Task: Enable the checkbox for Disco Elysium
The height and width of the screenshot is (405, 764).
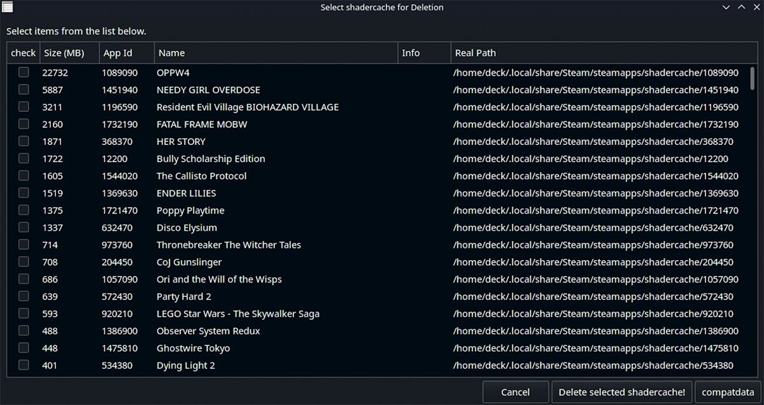Action: [x=24, y=227]
